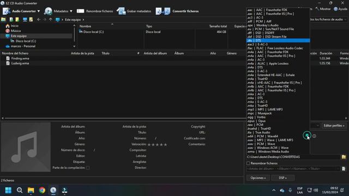Click the Renombrar ficheros toolbar icon
Image resolution: width=349 pixels, height=196 pixels.
click(x=80, y=11)
